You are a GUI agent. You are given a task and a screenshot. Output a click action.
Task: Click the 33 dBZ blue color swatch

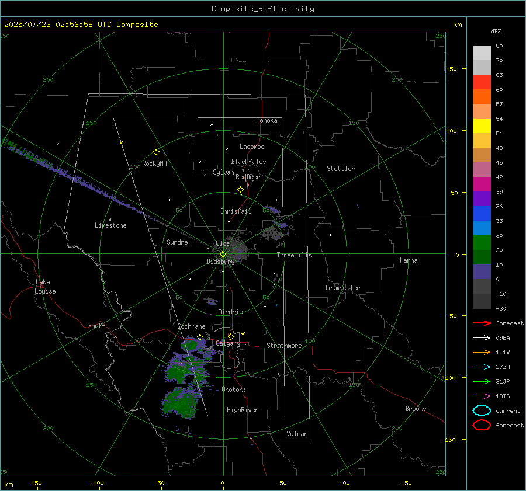482,214
